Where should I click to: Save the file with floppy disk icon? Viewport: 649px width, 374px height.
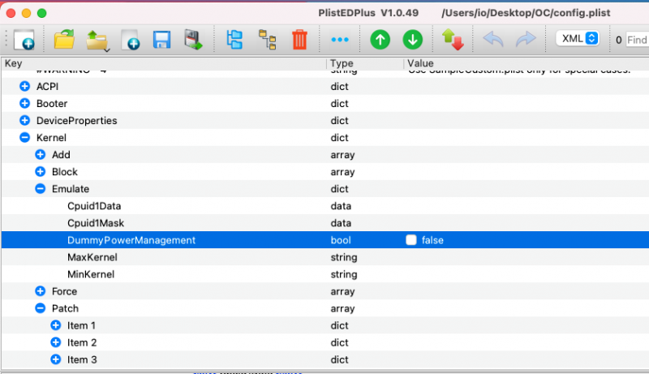161,40
